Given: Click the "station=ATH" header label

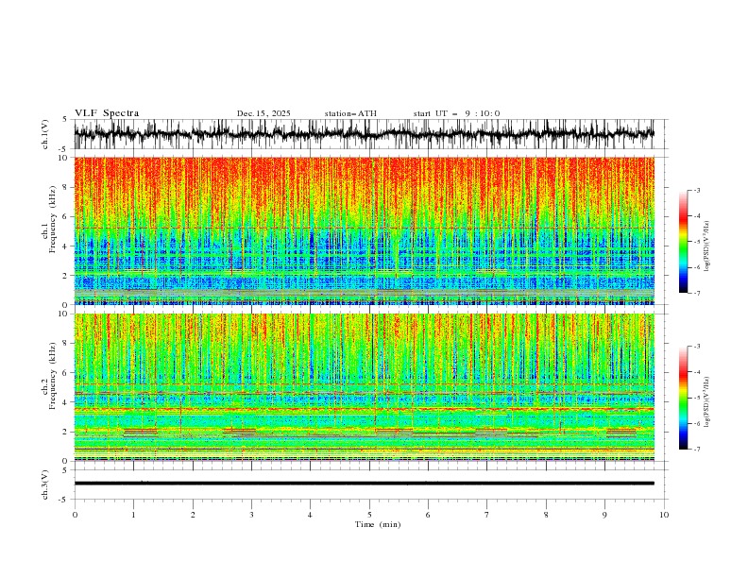Looking at the screenshot, I should pyautogui.click(x=350, y=113).
